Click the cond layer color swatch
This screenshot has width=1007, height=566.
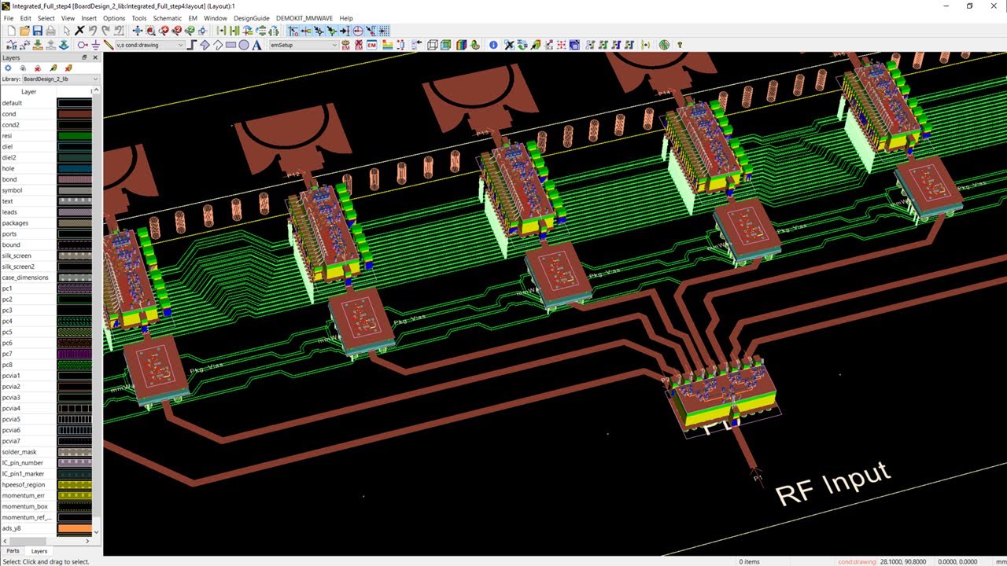point(75,114)
